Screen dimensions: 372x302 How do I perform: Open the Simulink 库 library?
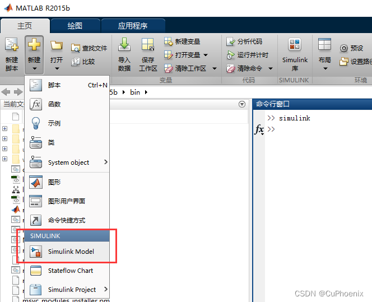(x=295, y=54)
